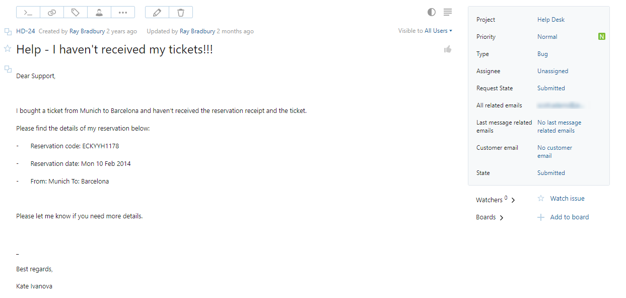626x298 pixels.
Task: Change the Priority value Normal
Action: tap(547, 37)
